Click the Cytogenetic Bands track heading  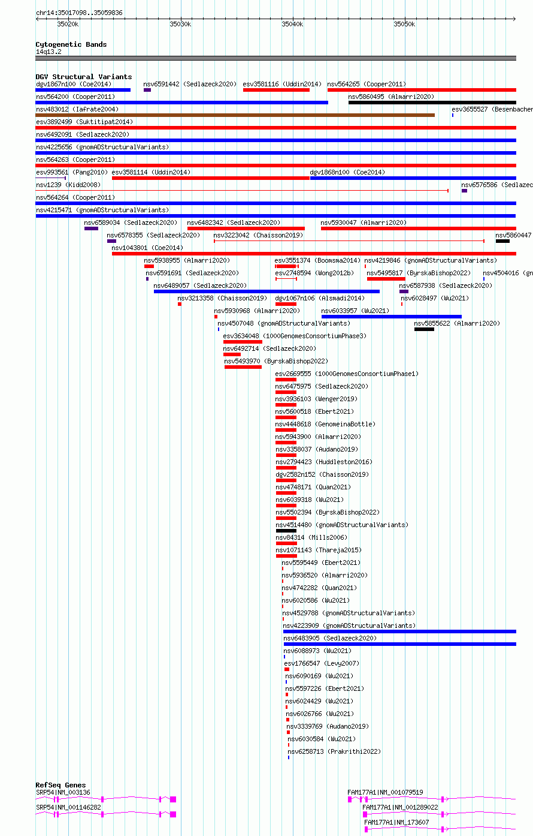pos(71,44)
